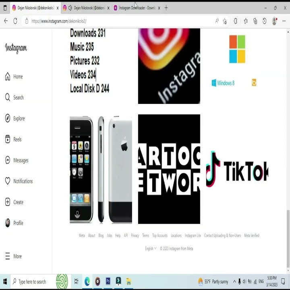The height and width of the screenshot is (290, 290).
Task: Click the page vertical scrollbar thumb
Action: tap(288, 238)
